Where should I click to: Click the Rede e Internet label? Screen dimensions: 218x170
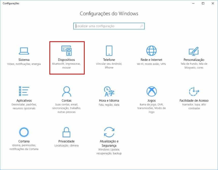point(151,60)
